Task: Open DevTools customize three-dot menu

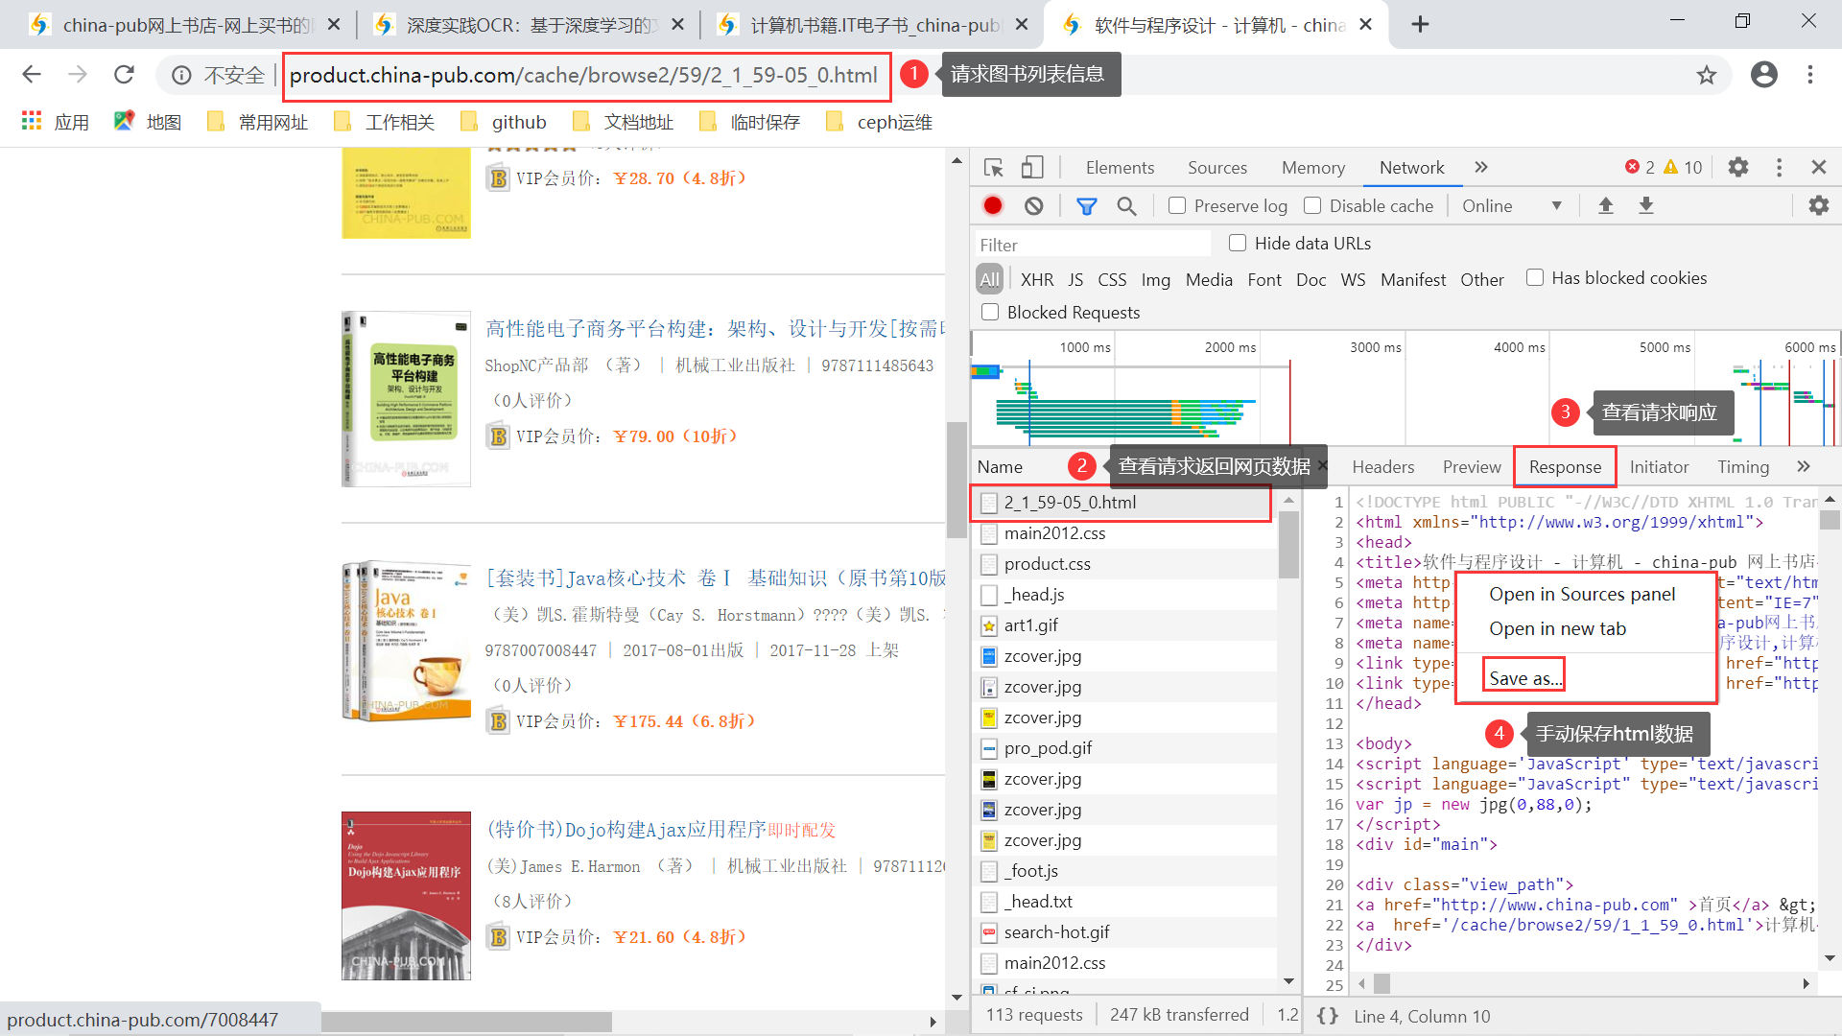Action: [1779, 168]
